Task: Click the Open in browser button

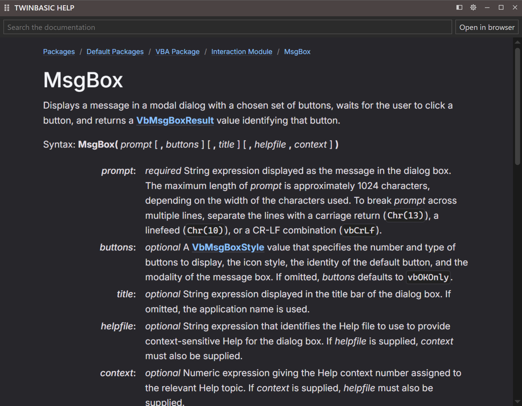Action: click(x=487, y=27)
